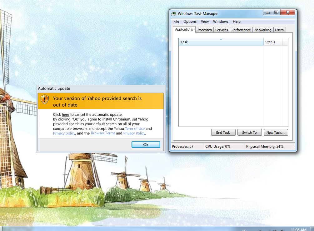Sort list by Task column header
Image resolution: width=314 pixels, height=231 pixels.
coord(221,42)
